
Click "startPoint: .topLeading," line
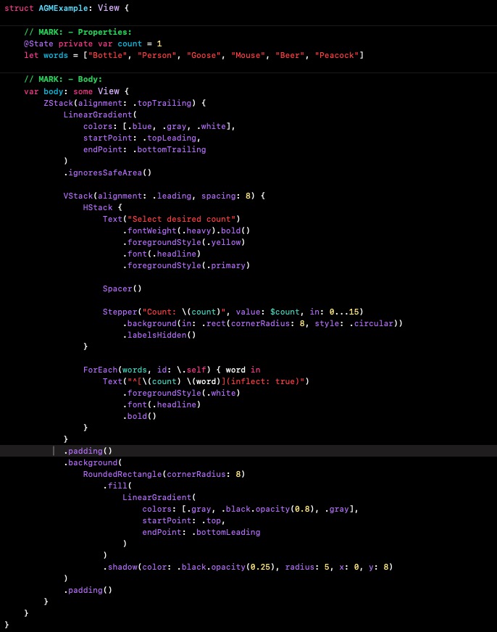[x=142, y=138]
